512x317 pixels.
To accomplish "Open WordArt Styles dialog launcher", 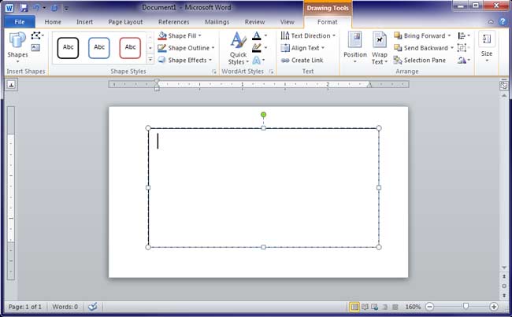I will (x=271, y=72).
